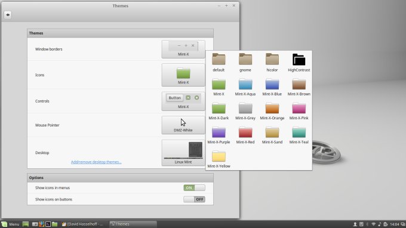Choose the Mint-X-Dark icon theme
The height and width of the screenshot is (228, 406).
tap(219, 111)
